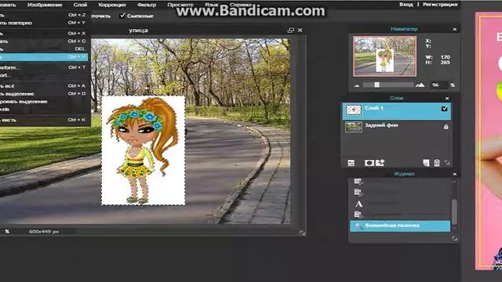Choose the define brush entry with Ctrl+K
The image size is (502, 282).
pyautogui.click(x=44, y=120)
